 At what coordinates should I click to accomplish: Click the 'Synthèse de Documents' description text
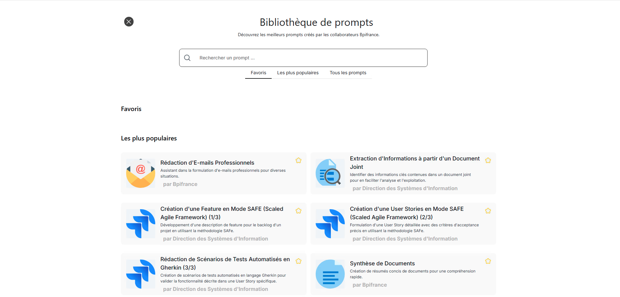pos(413,274)
